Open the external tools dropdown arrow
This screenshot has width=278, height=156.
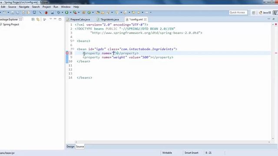coord(79,13)
